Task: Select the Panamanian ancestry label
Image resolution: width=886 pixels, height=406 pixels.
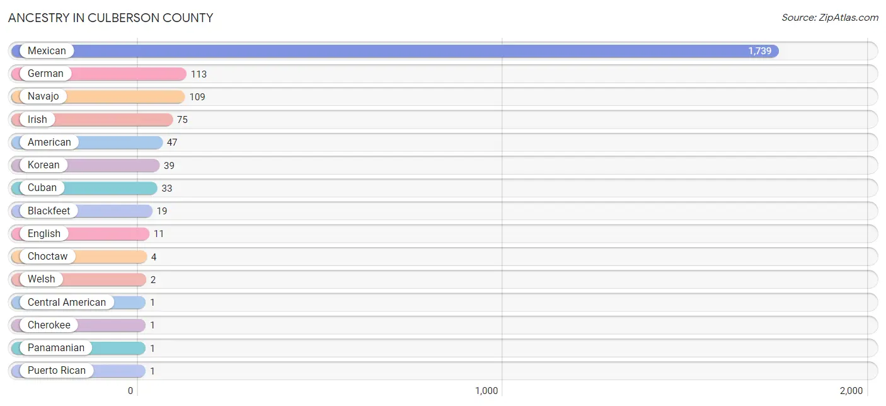Action: (56, 348)
